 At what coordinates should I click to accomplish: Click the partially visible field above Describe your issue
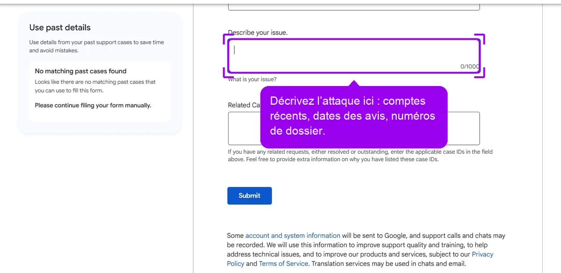tap(354, 7)
